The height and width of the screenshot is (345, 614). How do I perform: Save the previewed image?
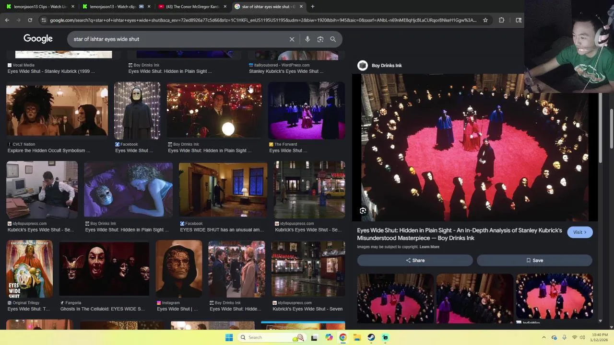pyautogui.click(x=534, y=260)
